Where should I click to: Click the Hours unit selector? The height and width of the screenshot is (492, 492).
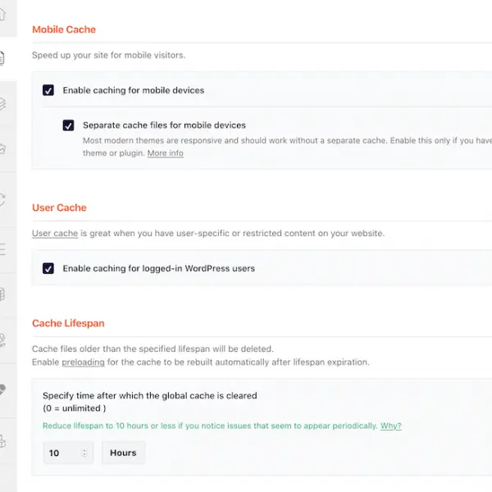pyautogui.click(x=123, y=453)
